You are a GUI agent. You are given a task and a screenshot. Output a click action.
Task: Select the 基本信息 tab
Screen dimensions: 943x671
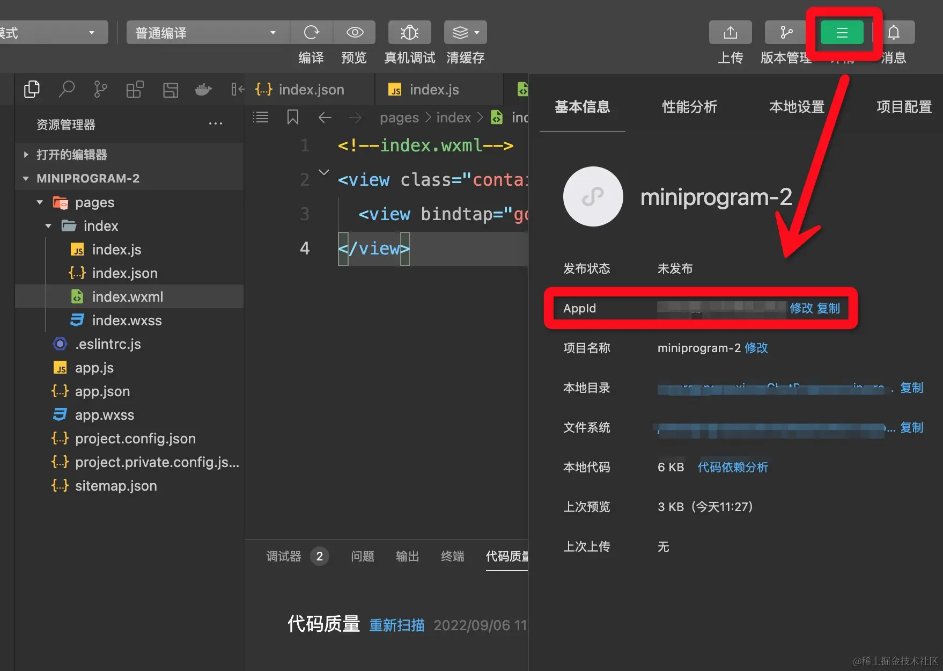(x=583, y=107)
